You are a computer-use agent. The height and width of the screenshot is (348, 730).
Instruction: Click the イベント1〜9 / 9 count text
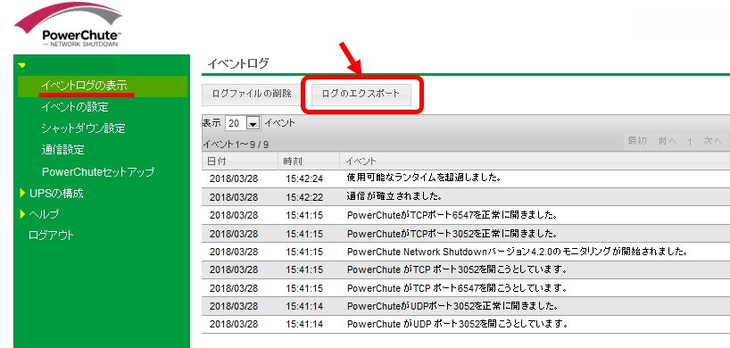coord(235,145)
